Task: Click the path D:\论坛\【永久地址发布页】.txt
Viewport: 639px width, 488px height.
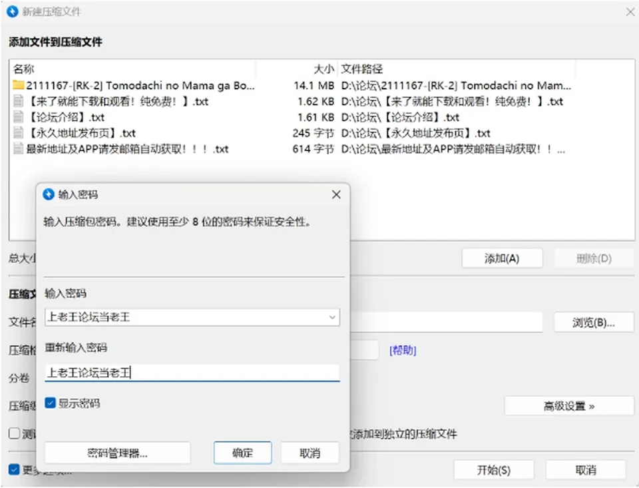Action: (415, 133)
